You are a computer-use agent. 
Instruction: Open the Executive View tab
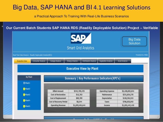coord(22,61)
